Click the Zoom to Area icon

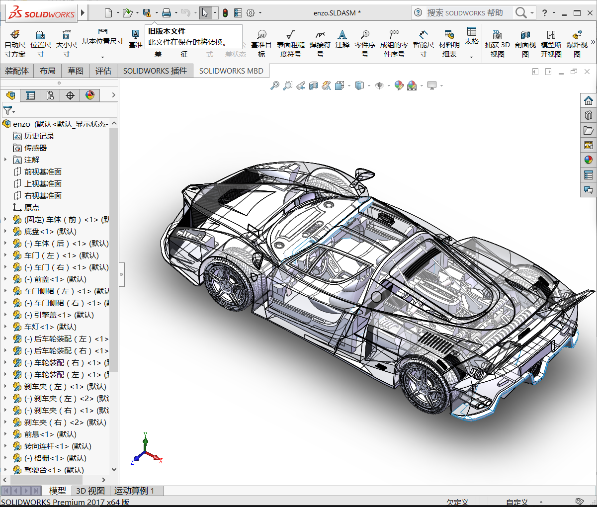(x=288, y=85)
